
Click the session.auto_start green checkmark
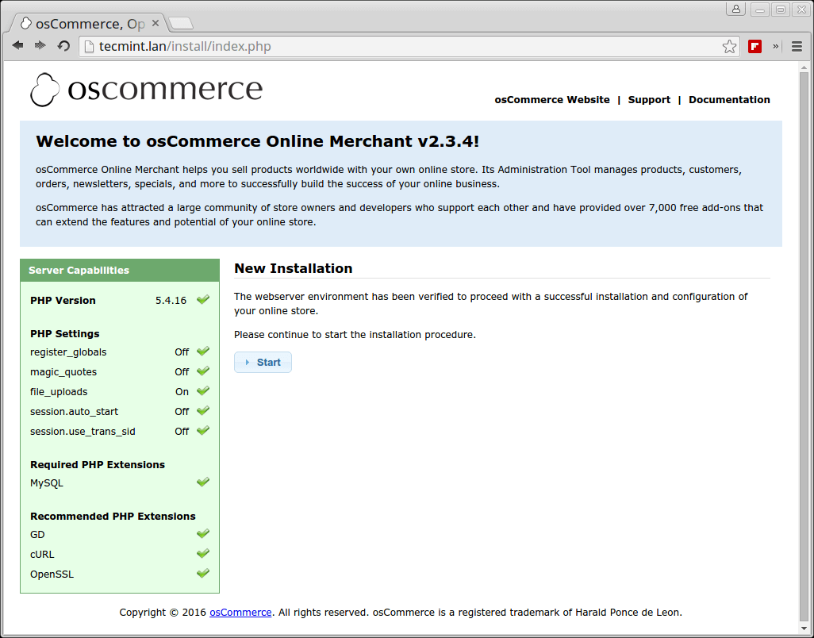(x=203, y=410)
